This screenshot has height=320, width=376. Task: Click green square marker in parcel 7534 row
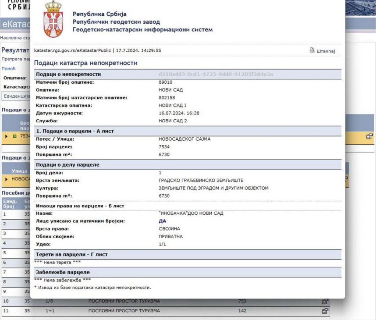pyautogui.click(x=14, y=136)
